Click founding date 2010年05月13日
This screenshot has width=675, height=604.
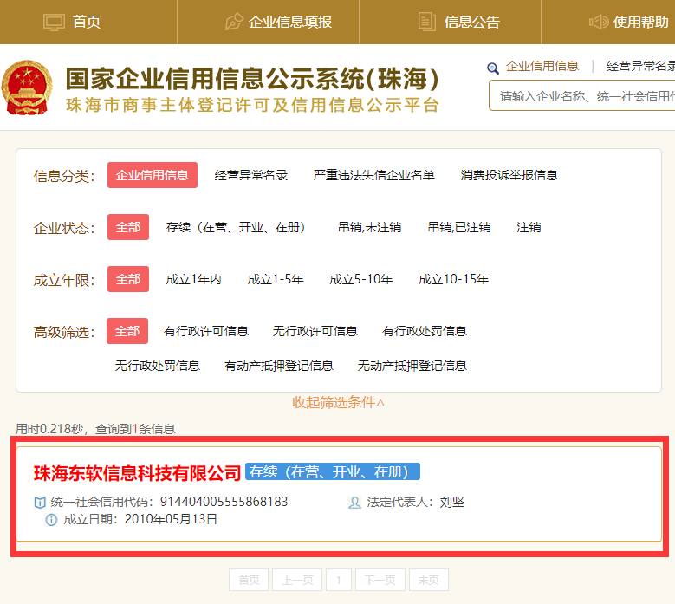click(x=171, y=520)
